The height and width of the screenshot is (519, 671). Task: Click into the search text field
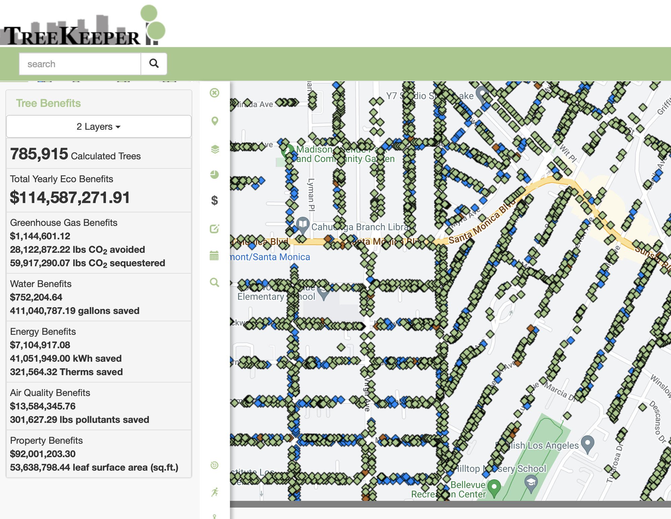(80, 64)
